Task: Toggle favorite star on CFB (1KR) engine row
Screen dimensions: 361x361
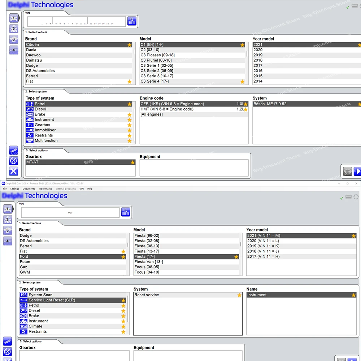Action: pos(245,104)
